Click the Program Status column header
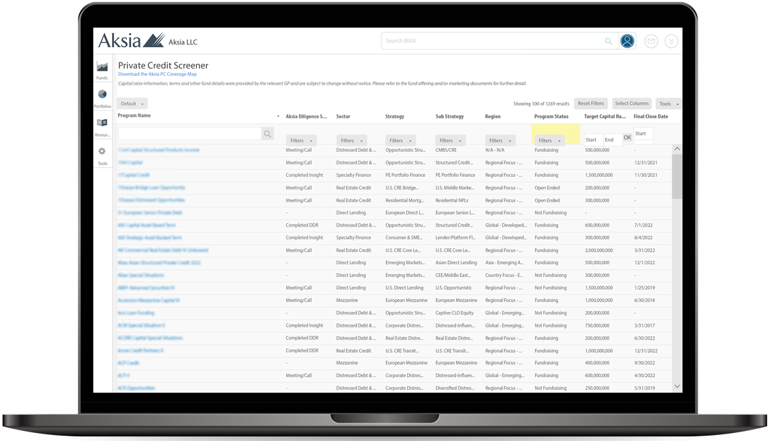Image resolution: width=771 pixels, height=441 pixels. [x=551, y=117]
